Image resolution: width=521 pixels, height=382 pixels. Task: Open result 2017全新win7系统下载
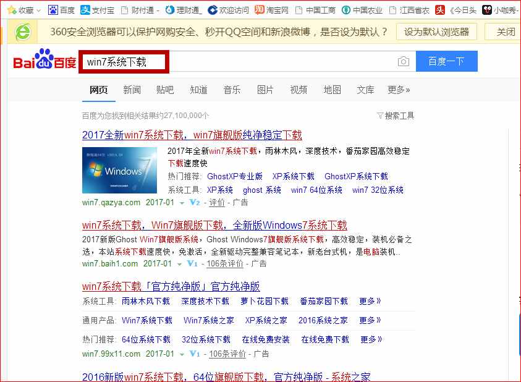192,135
